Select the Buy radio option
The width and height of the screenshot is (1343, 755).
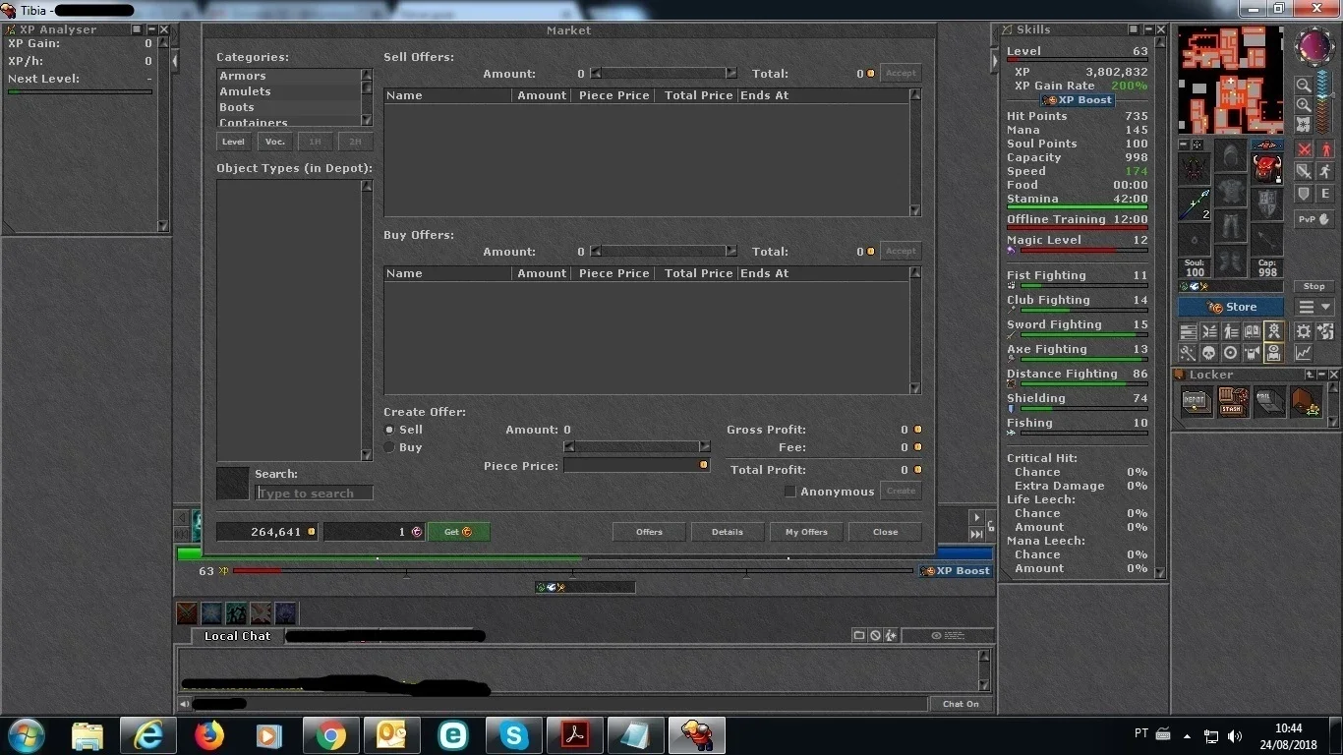point(389,447)
